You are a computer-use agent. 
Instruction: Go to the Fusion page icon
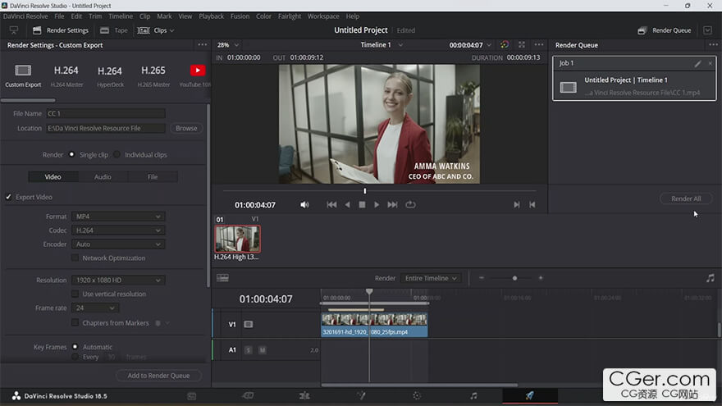(361, 395)
